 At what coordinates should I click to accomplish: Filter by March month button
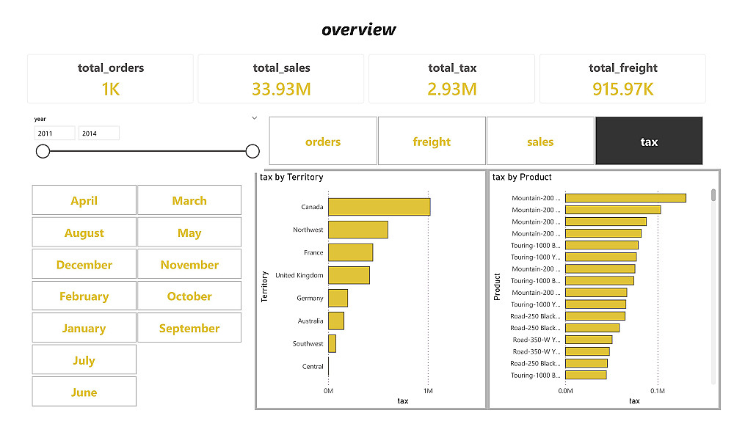coord(189,200)
